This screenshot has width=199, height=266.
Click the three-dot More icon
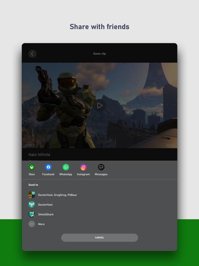click(x=32, y=224)
